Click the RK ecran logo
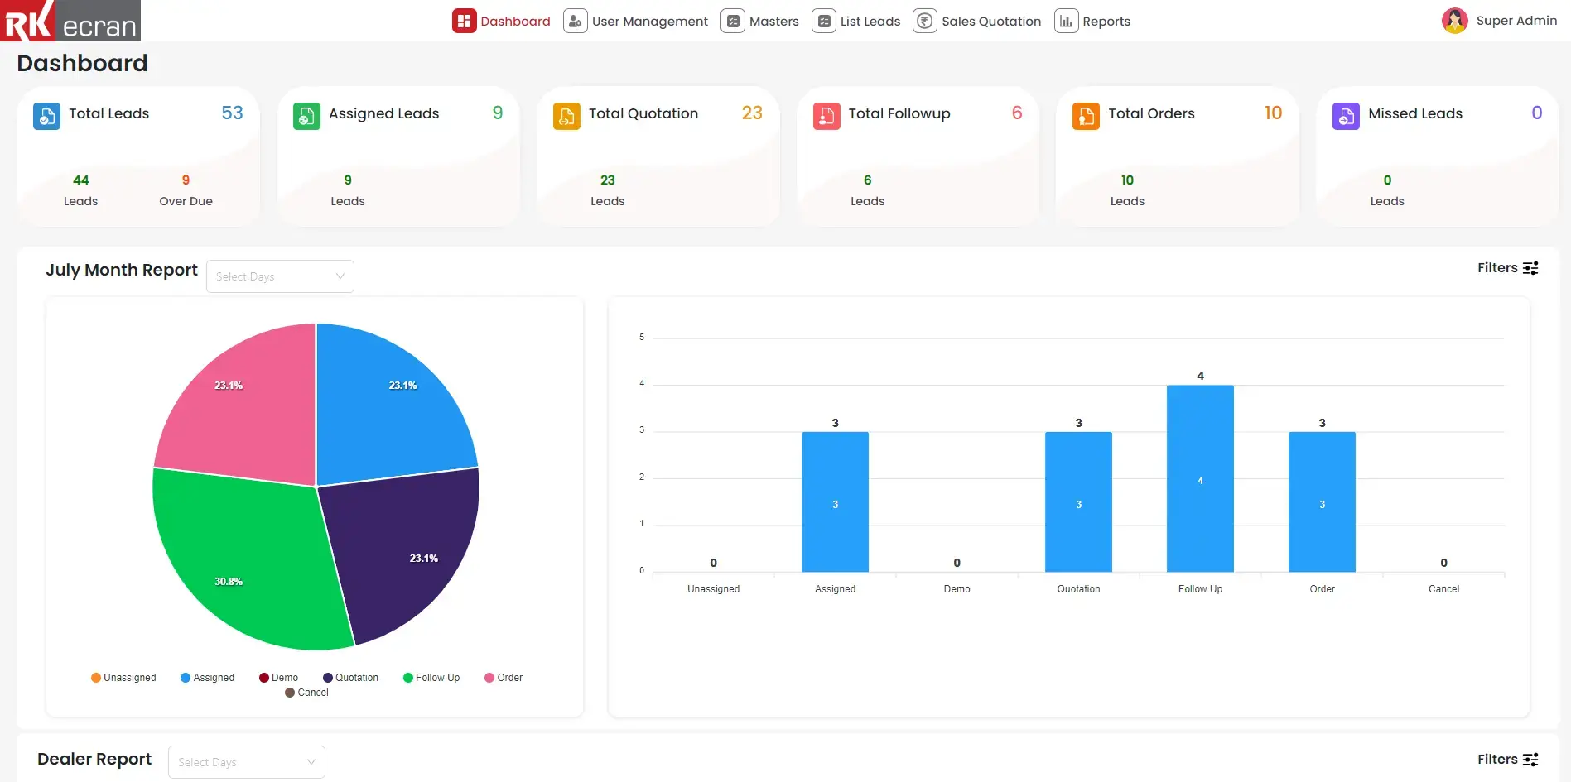1571x782 pixels. point(70,21)
